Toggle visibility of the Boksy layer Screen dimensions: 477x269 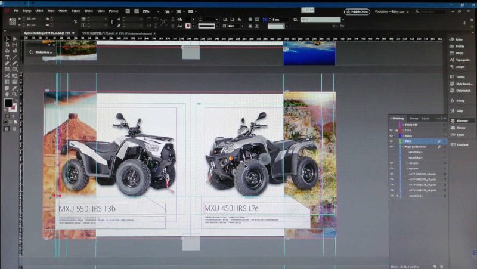(392, 136)
